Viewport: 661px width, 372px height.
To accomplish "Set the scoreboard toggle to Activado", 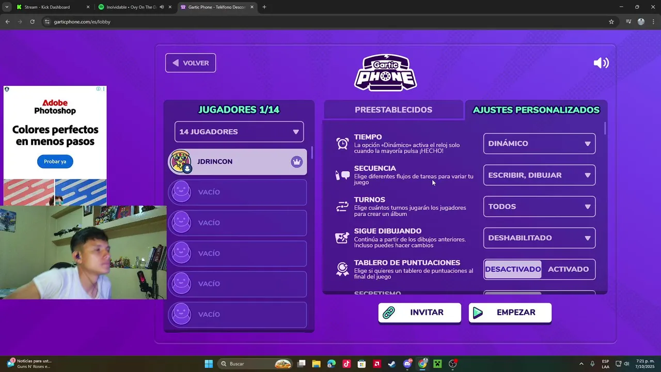I will 568,269.
